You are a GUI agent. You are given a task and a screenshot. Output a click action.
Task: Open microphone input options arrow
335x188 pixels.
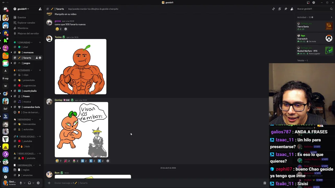click(x=24, y=183)
